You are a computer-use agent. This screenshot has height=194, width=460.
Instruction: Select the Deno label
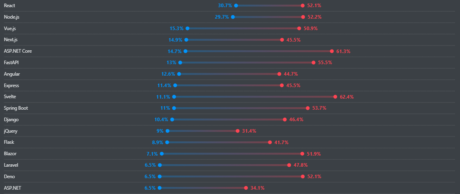point(10,176)
